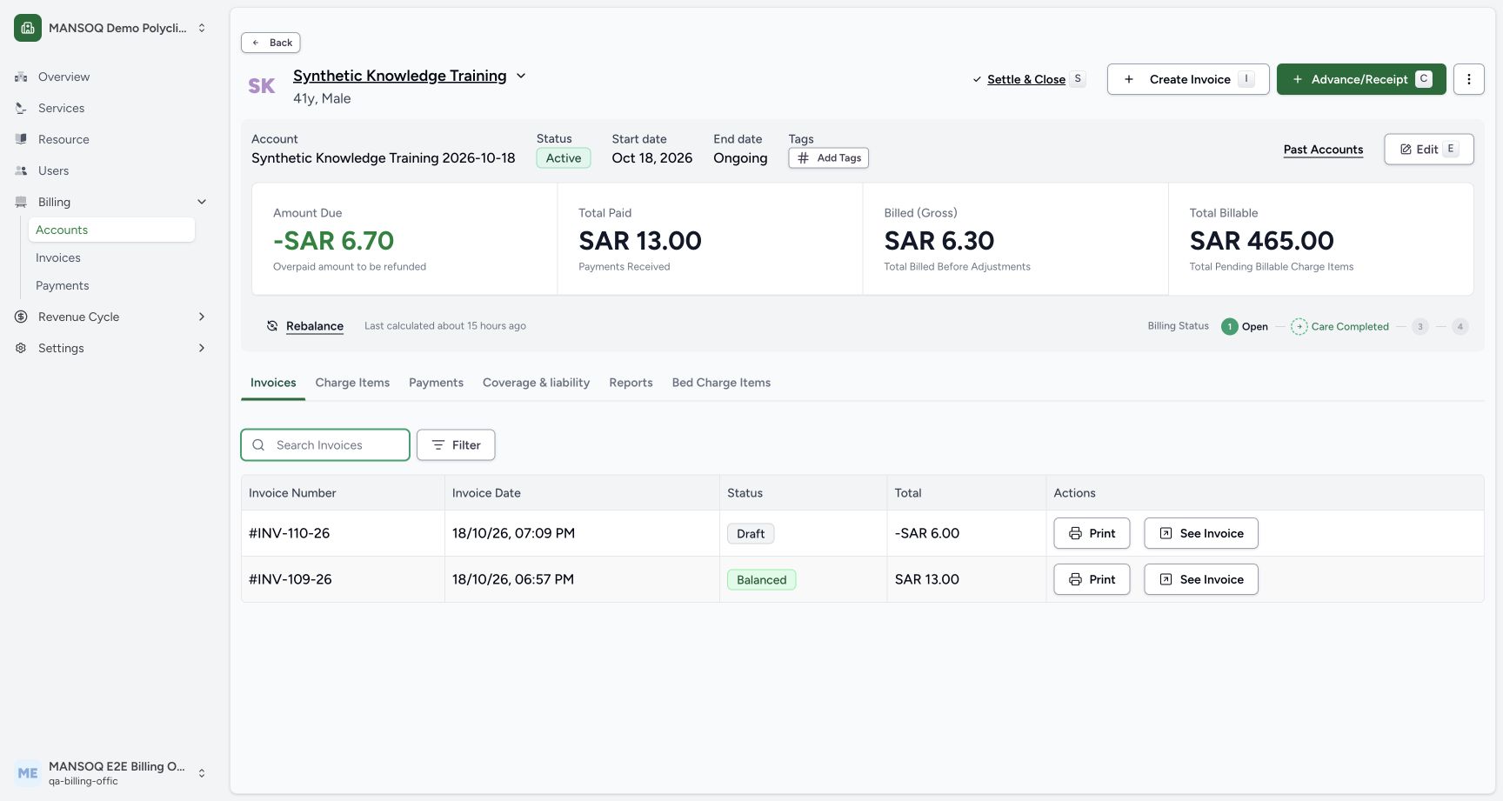See Invoice for #INV-109-26

point(1201,579)
